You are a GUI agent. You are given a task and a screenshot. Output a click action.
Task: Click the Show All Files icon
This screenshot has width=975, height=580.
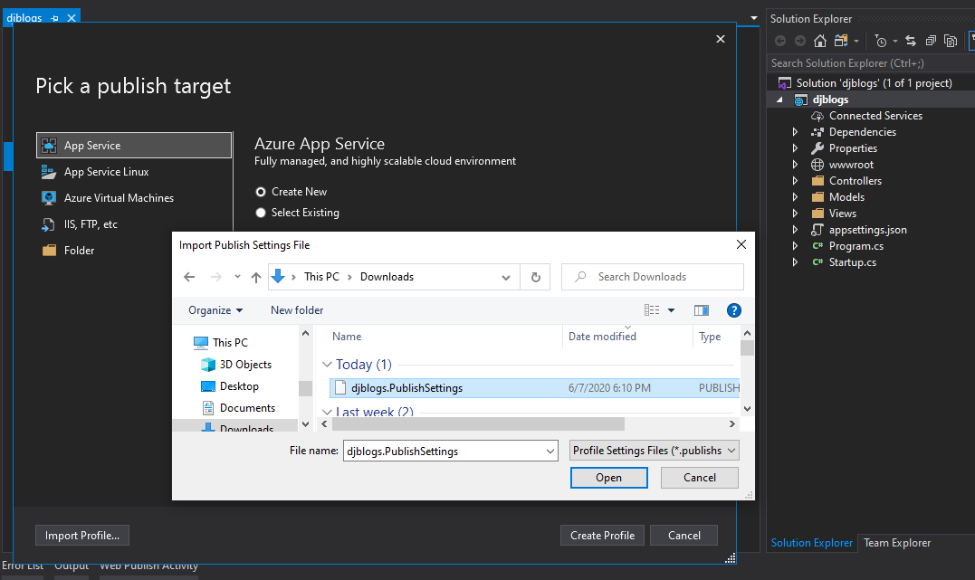pos(951,41)
